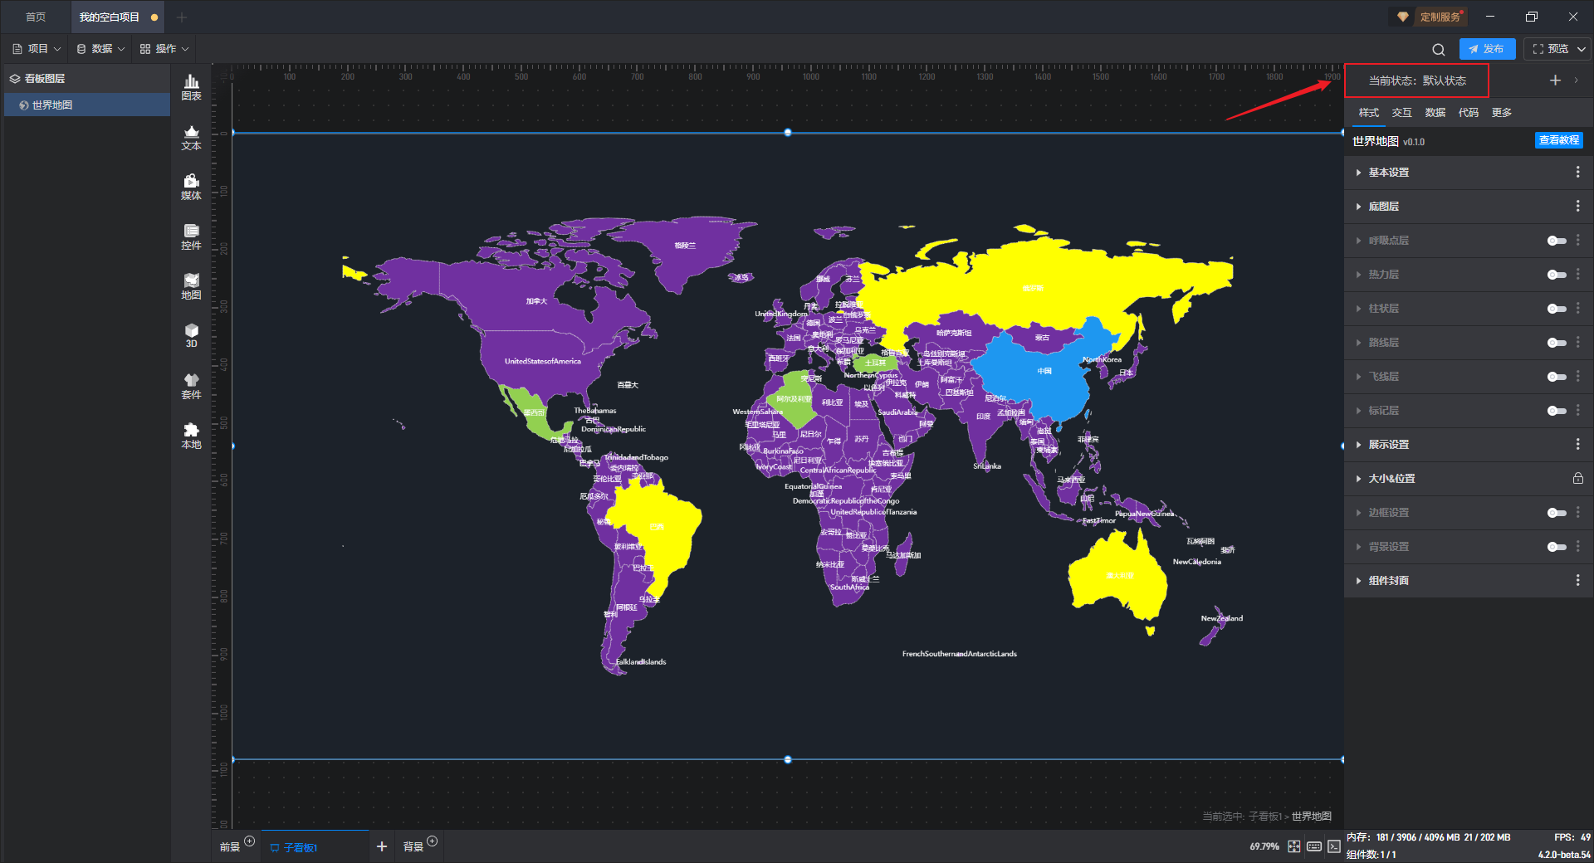Image resolution: width=1594 pixels, height=863 pixels.
Task: Click the 控件 controls component icon
Action: pyautogui.click(x=191, y=236)
